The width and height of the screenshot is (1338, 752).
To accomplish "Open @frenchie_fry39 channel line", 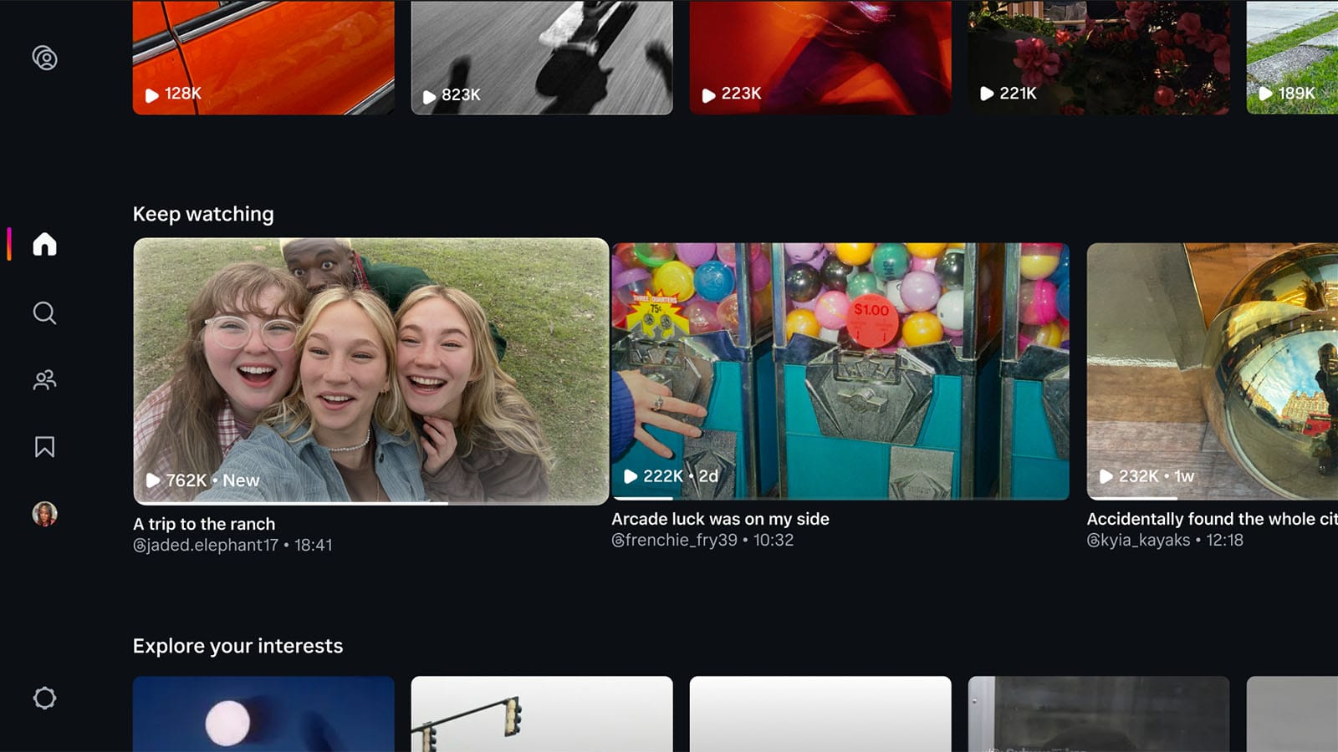I will pyautogui.click(x=702, y=540).
